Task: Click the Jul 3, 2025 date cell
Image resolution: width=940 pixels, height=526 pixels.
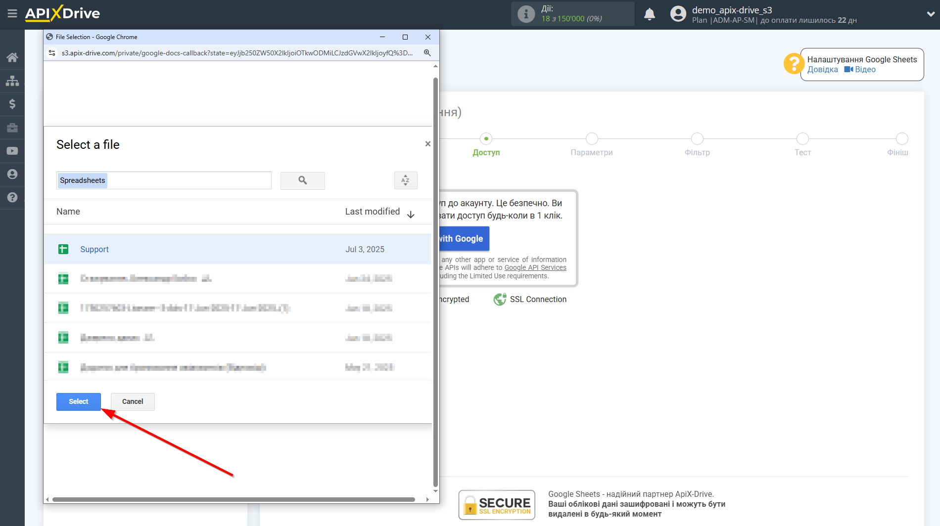Action: click(365, 250)
